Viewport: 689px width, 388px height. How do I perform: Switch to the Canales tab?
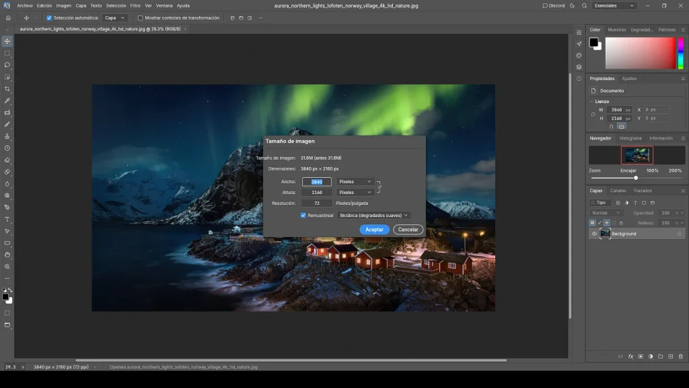coord(618,191)
